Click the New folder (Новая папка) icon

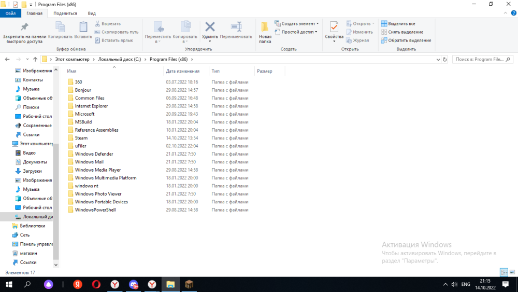pos(265,27)
